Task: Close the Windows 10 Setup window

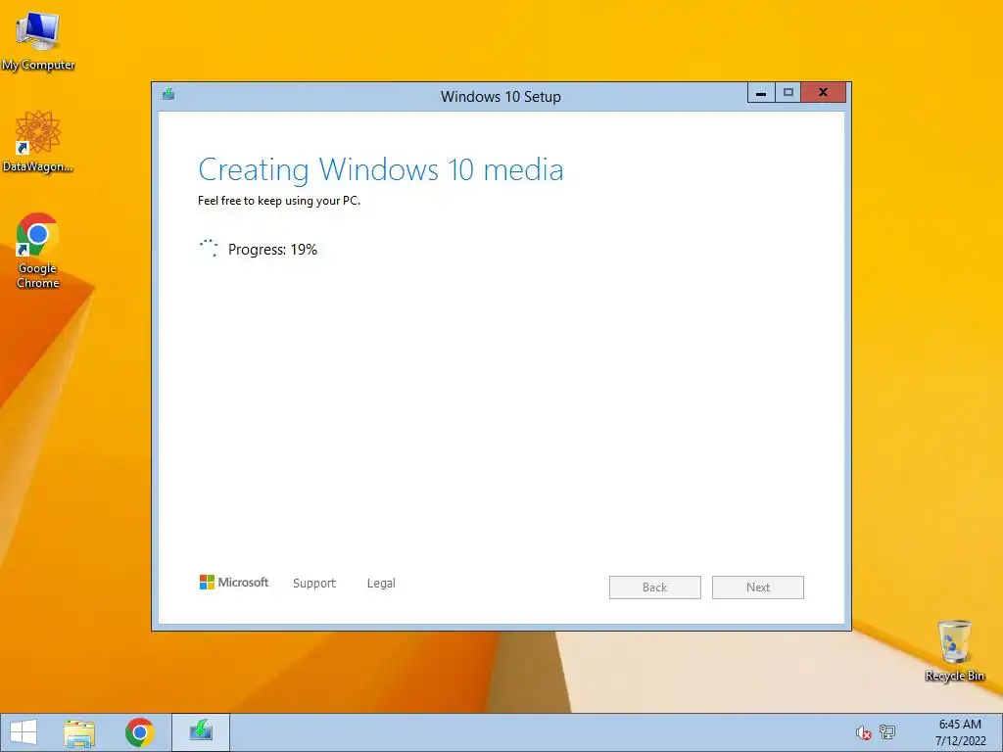Action: tap(823, 93)
